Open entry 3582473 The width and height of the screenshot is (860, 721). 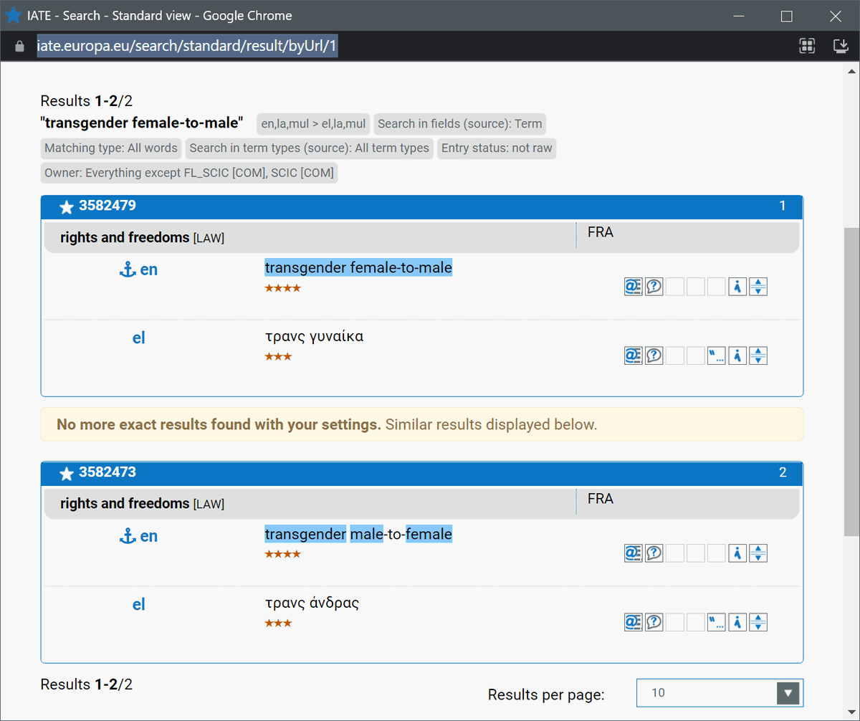pos(107,472)
